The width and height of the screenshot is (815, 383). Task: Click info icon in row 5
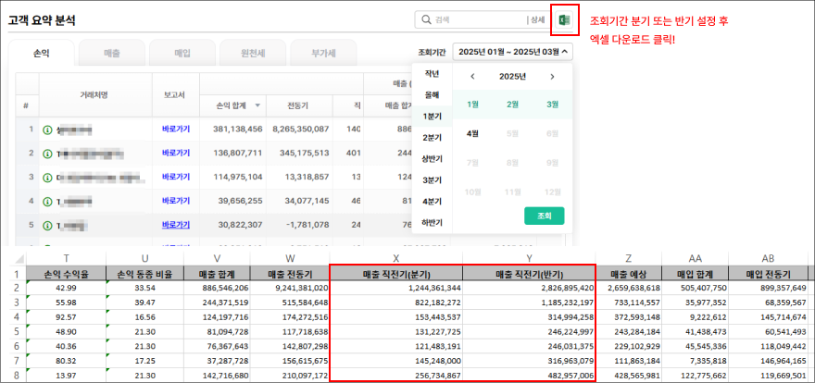[47, 224]
